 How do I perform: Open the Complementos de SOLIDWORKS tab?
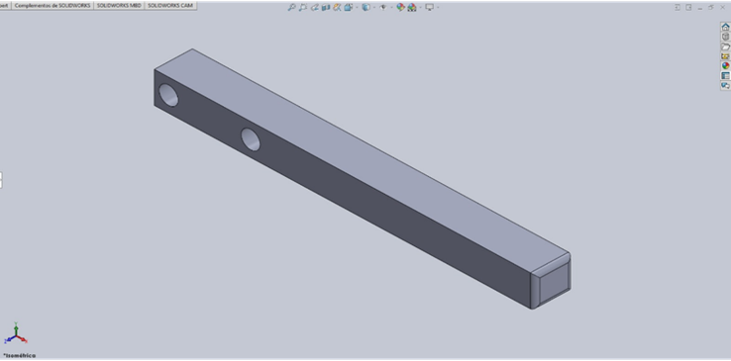coord(52,6)
